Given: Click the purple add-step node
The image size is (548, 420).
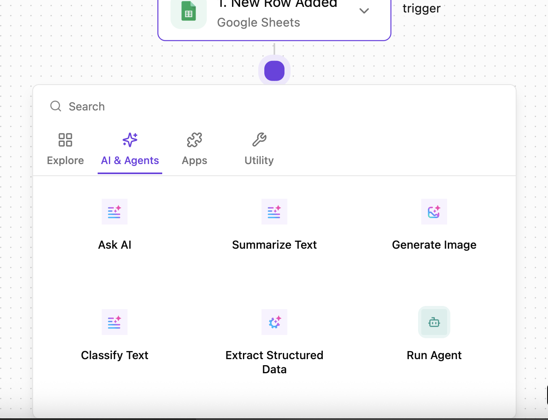Looking at the screenshot, I should 274,71.
